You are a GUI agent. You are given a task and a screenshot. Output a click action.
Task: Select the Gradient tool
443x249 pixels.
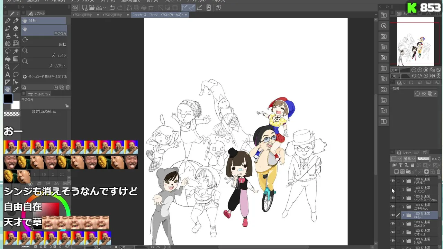pos(16,59)
